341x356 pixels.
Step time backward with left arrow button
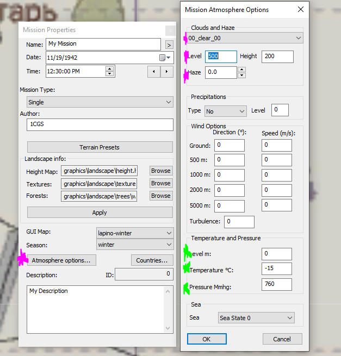click(x=154, y=72)
